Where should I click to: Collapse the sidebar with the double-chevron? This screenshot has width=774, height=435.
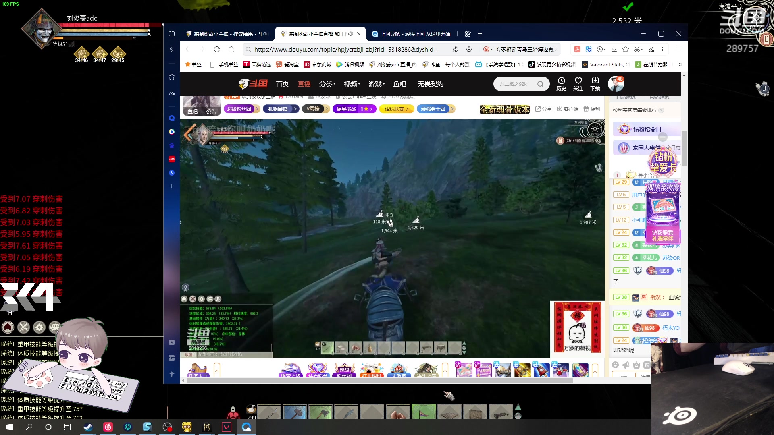172,49
